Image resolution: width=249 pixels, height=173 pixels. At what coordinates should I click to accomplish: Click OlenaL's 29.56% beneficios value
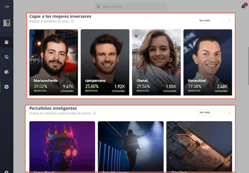143,86
